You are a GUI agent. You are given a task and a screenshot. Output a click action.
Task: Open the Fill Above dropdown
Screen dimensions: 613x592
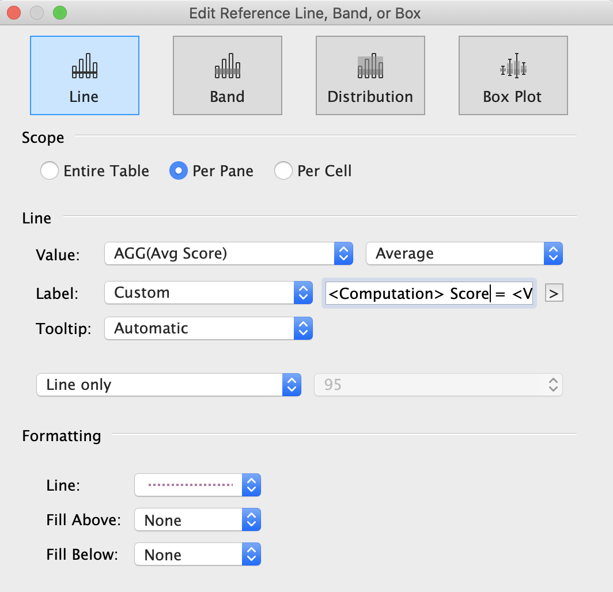[x=197, y=521]
